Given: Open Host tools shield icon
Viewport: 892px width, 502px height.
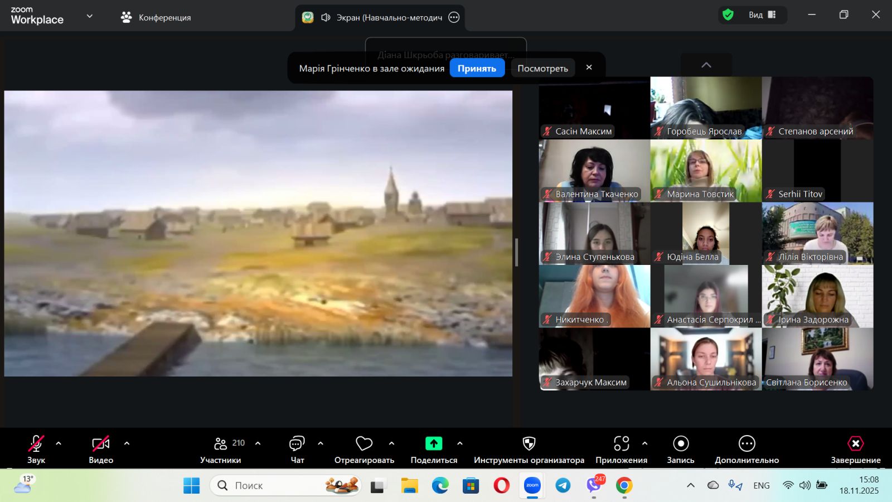Looking at the screenshot, I should (529, 444).
